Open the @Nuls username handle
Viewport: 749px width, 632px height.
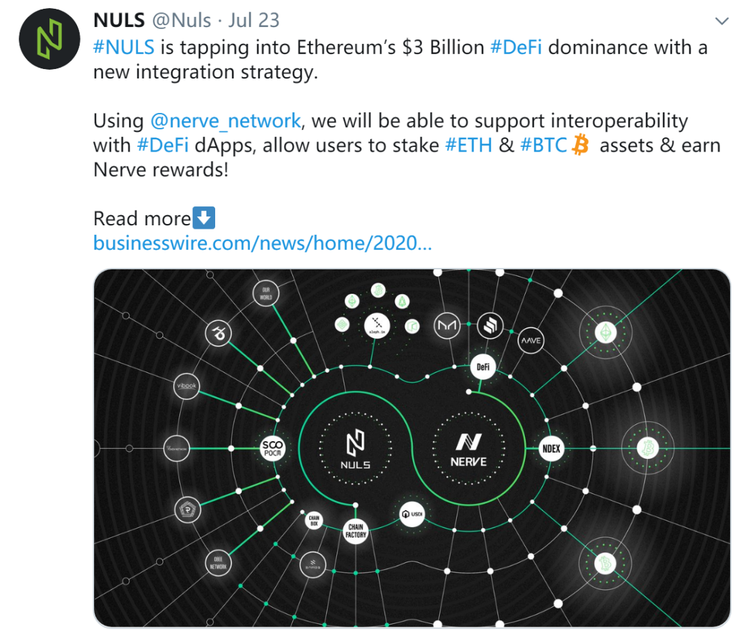[x=181, y=20]
